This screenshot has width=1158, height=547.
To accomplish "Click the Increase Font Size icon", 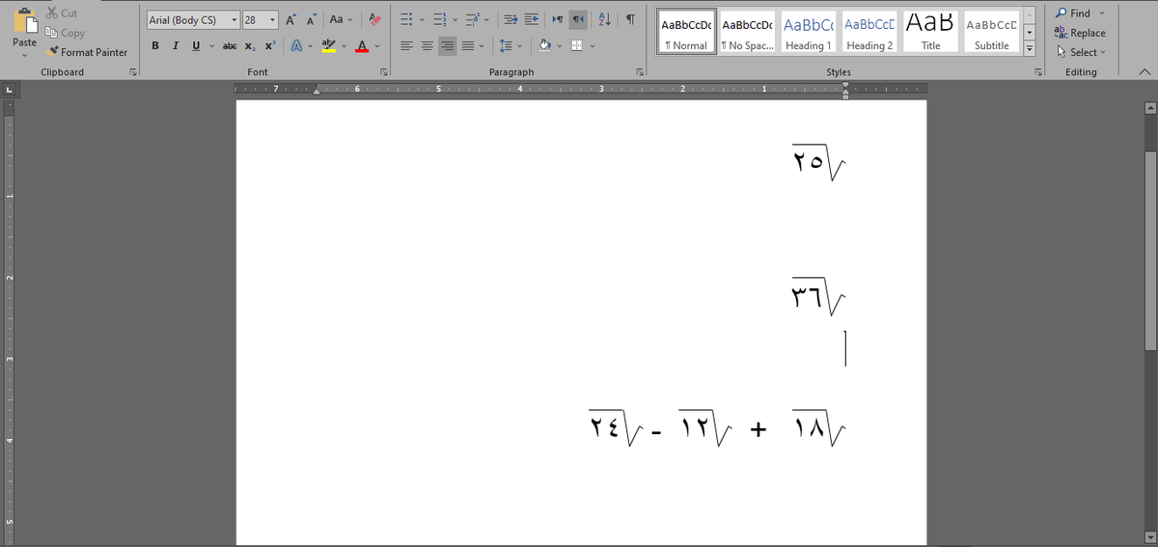I will [291, 20].
